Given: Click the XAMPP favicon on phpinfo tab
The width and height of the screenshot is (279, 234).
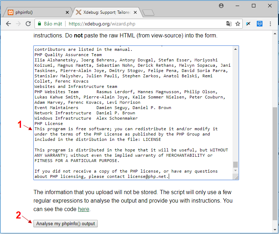Looking at the screenshot, I should 11,12.
